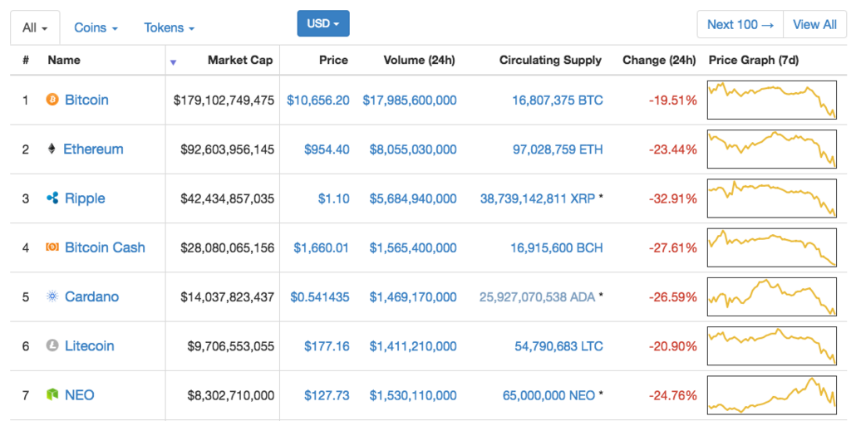Click NEO price $127.73
This screenshot has height=421, width=851.
point(327,395)
